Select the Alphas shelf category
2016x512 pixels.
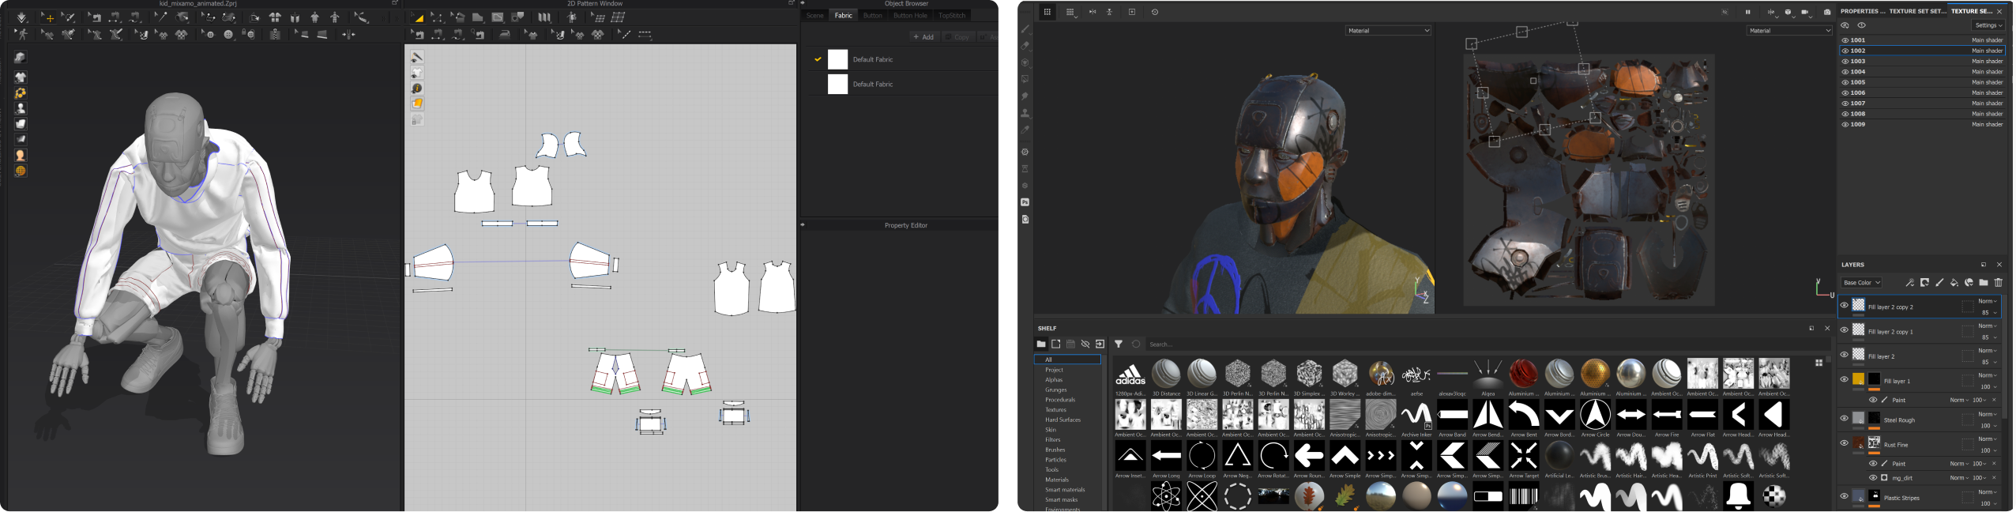1054,380
